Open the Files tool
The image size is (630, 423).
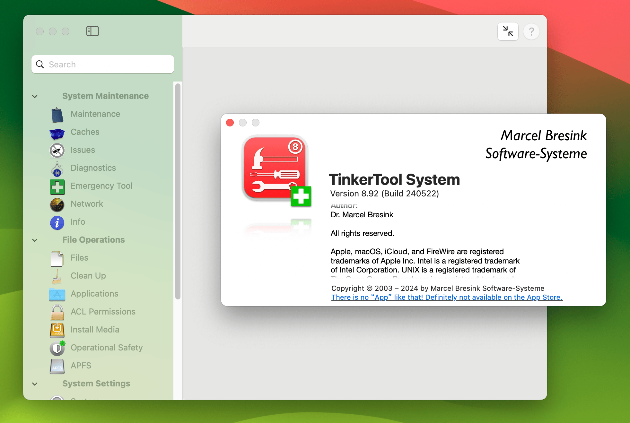click(79, 258)
